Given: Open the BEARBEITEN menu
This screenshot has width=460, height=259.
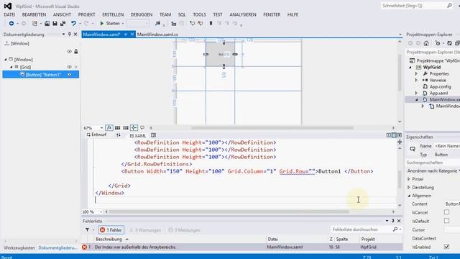Looking at the screenshot, I should 34,14.
